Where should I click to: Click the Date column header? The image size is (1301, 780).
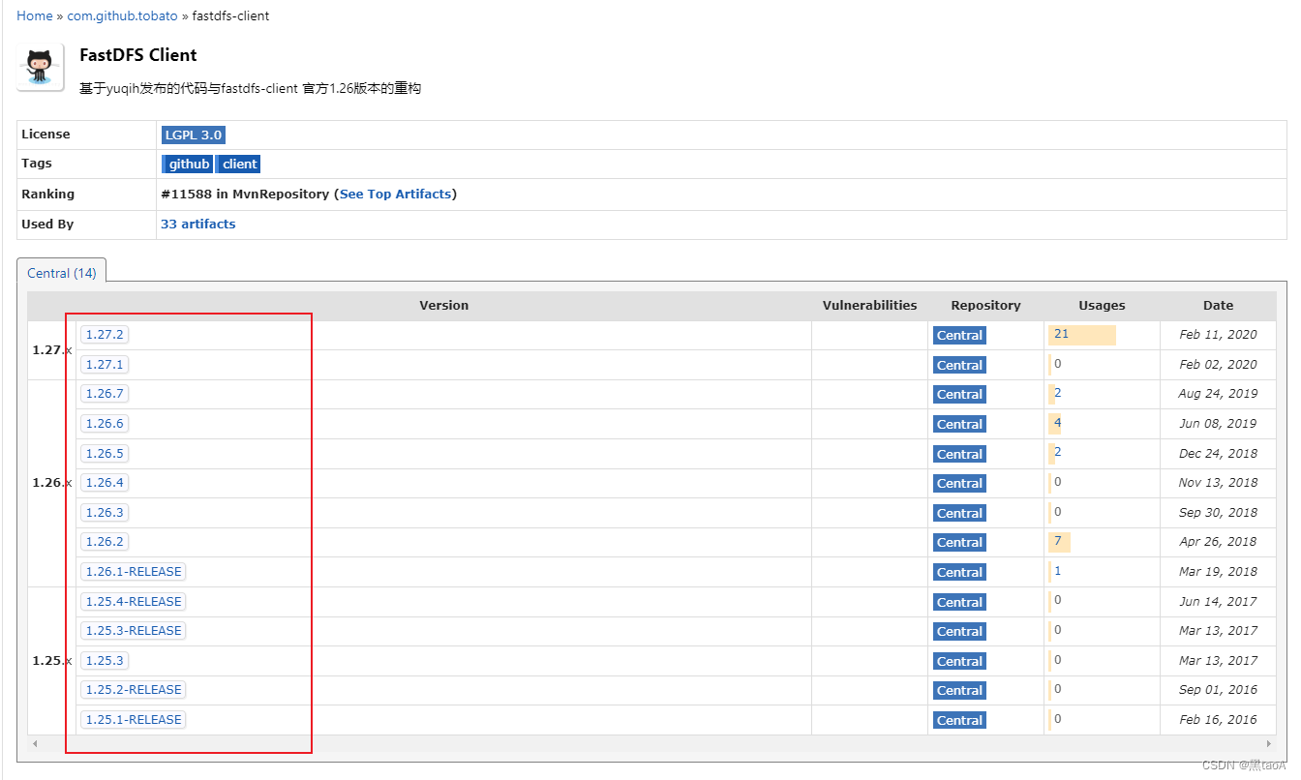[x=1218, y=305]
